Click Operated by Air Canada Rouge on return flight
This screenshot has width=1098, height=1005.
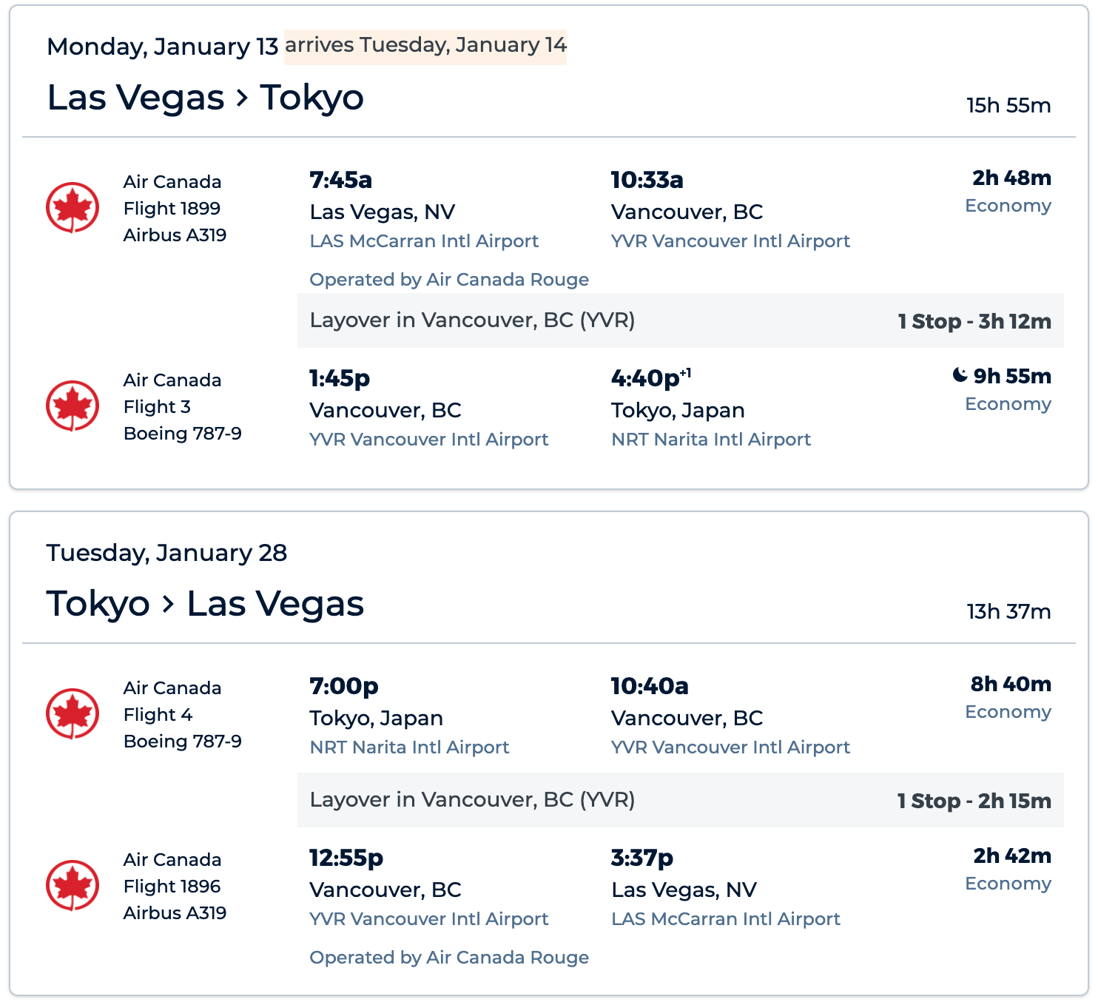click(449, 958)
